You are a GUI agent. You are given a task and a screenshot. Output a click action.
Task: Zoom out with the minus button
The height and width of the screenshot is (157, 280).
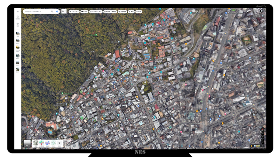click(x=262, y=143)
